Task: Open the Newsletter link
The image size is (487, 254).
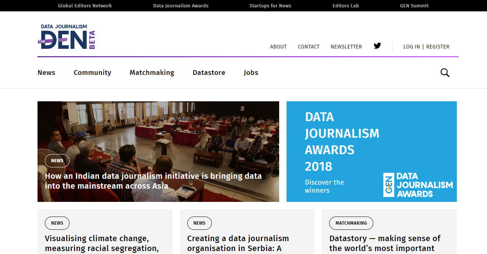Action: click(x=346, y=47)
